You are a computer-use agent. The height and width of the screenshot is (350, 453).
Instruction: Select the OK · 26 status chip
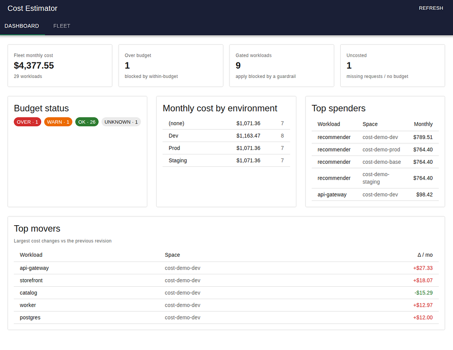(87, 122)
